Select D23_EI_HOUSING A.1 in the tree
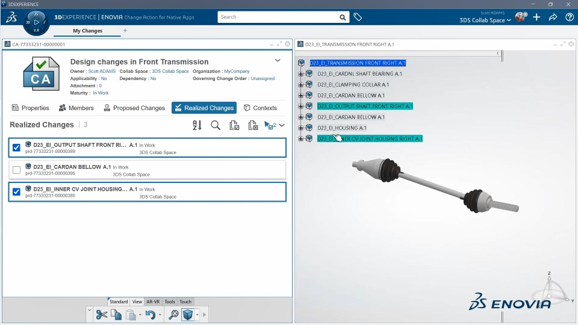 (342, 128)
